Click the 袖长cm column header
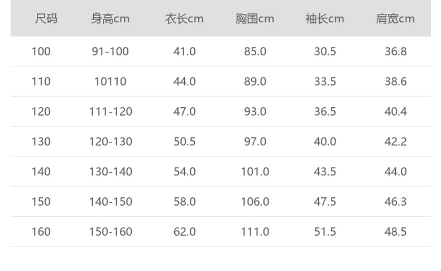 tap(325, 19)
